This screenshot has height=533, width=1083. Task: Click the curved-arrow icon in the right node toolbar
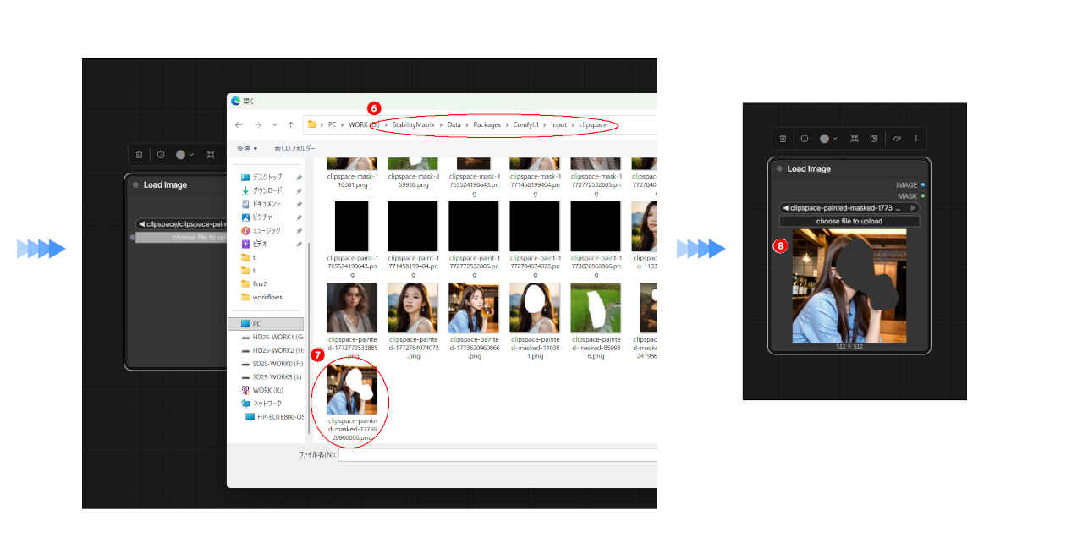pos(897,138)
